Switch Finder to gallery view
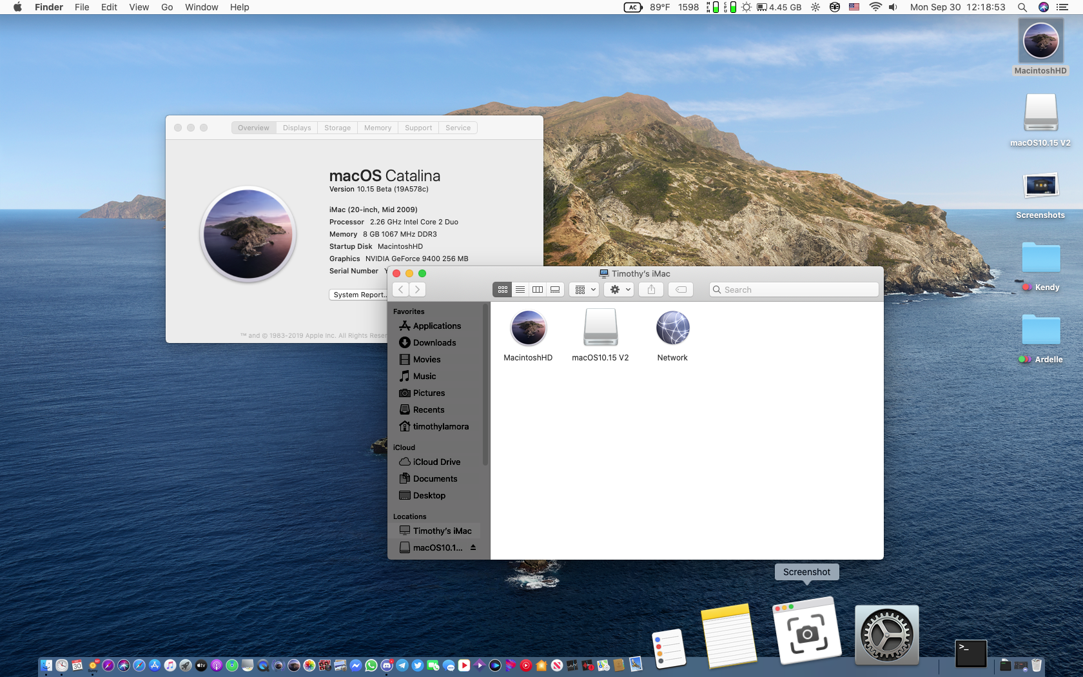 [555, 289]
